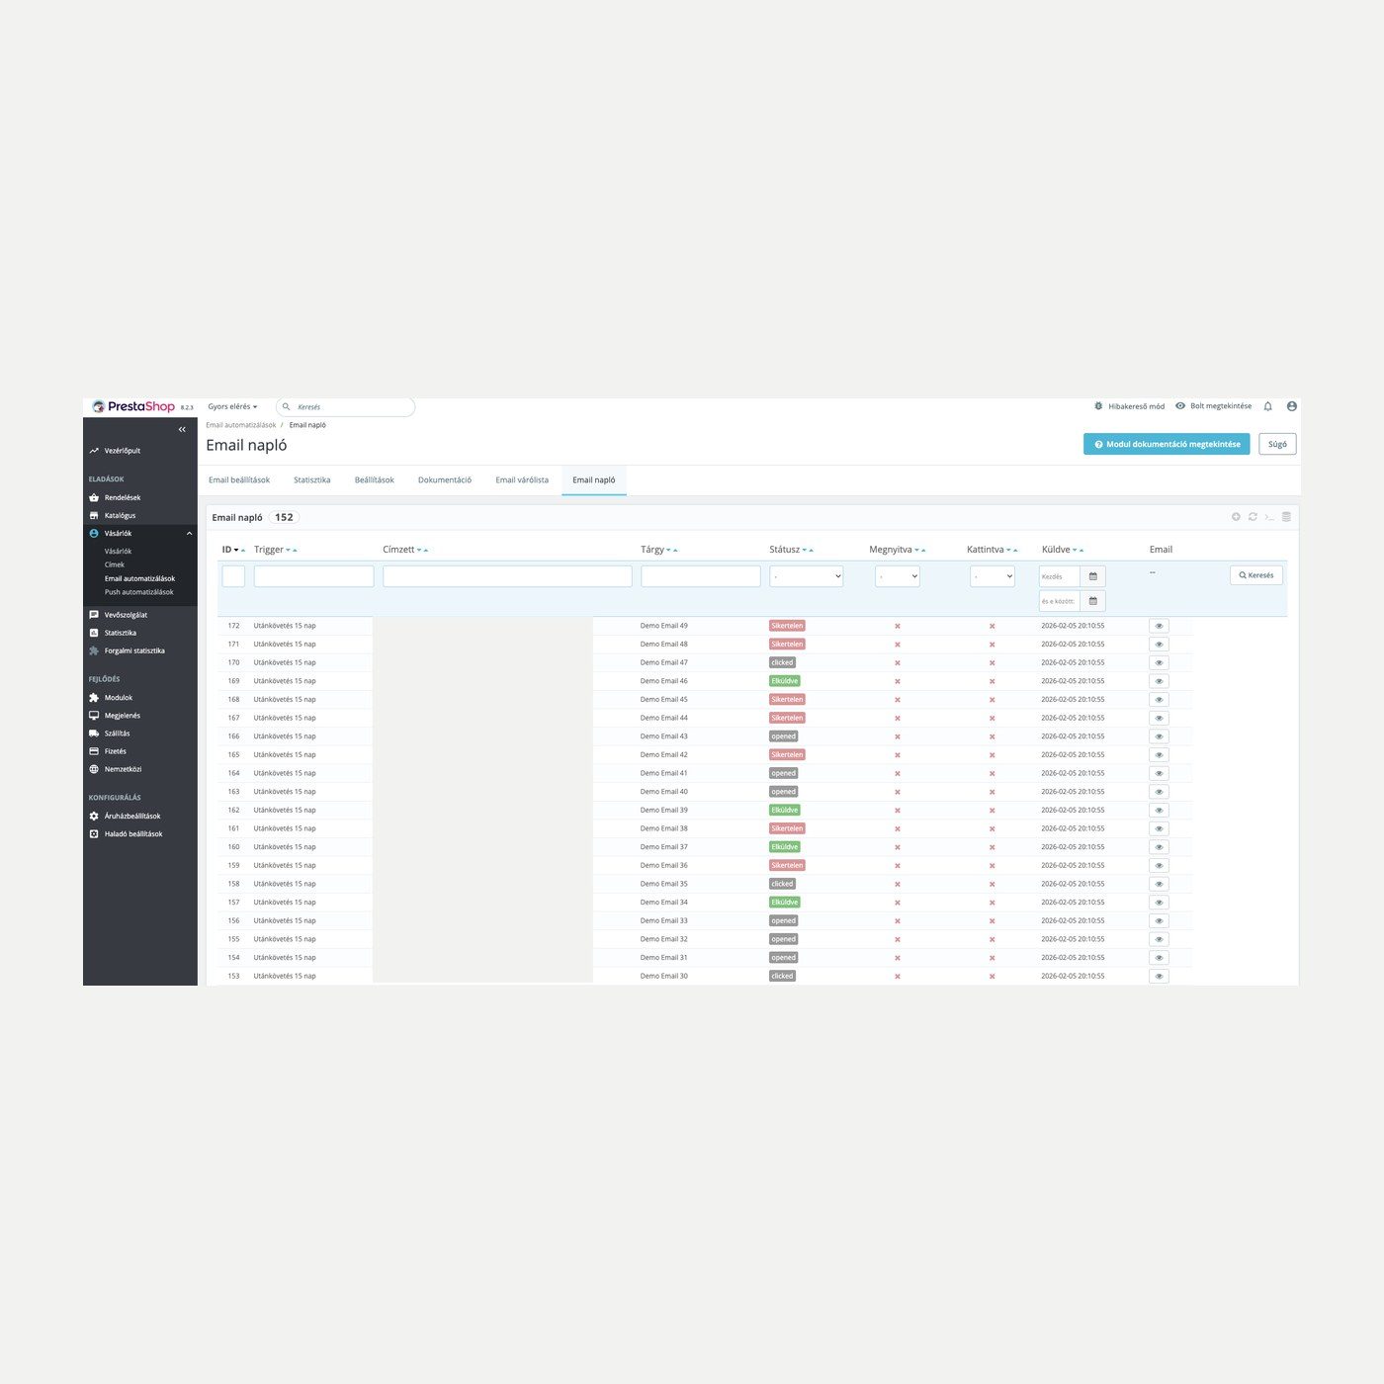The width and height of the screenshot is (1384, 1384).
Task: Click the Katalógus store icon
Action: pyautogui.click(x=94, y=516)
